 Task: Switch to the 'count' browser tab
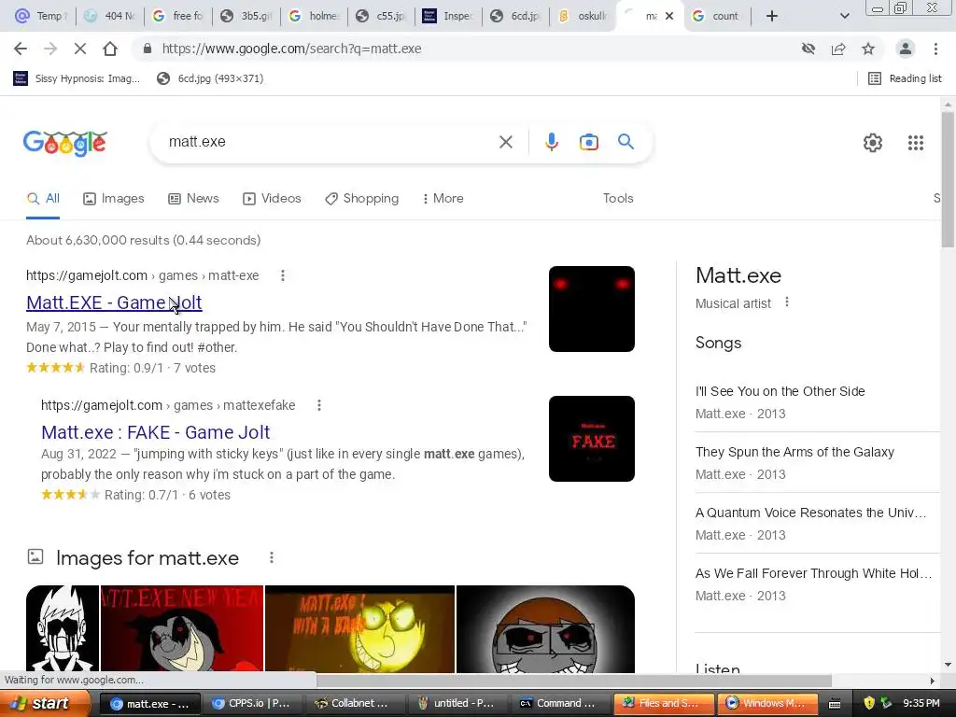[x=718, y=16]
